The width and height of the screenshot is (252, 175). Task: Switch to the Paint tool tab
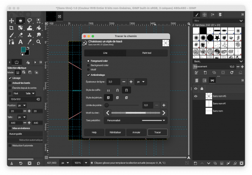point(147,53)
